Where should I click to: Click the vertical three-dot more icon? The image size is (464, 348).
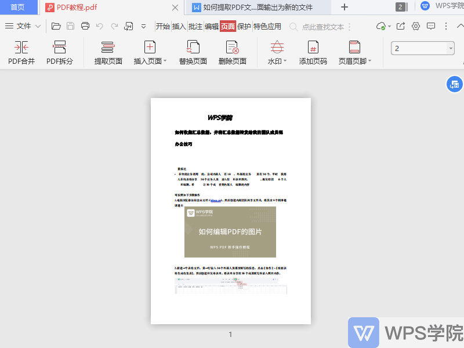(x=446, y=26)
